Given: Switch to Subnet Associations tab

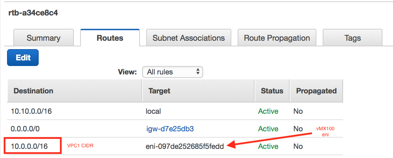Looking at the screenshot, I should (x=188, y=38).
